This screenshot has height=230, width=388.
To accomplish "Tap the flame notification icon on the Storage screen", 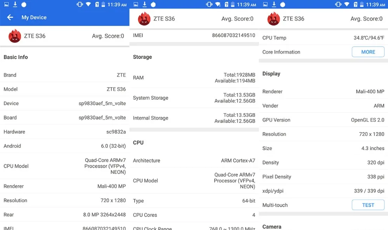I will coord(153,4).
